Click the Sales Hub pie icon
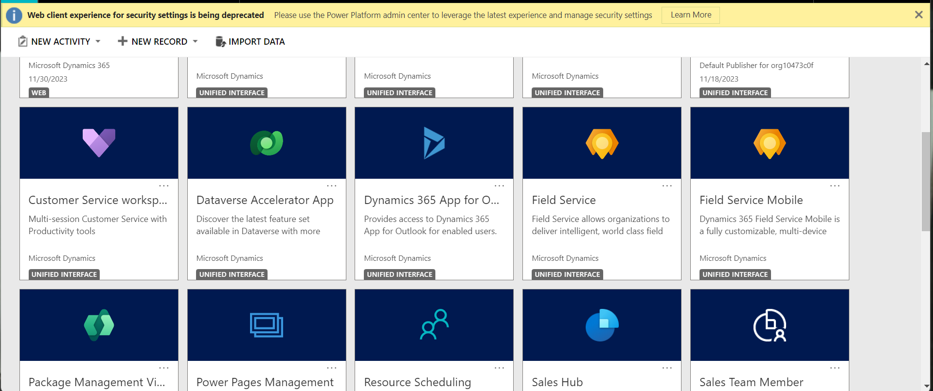 (602, 325)
